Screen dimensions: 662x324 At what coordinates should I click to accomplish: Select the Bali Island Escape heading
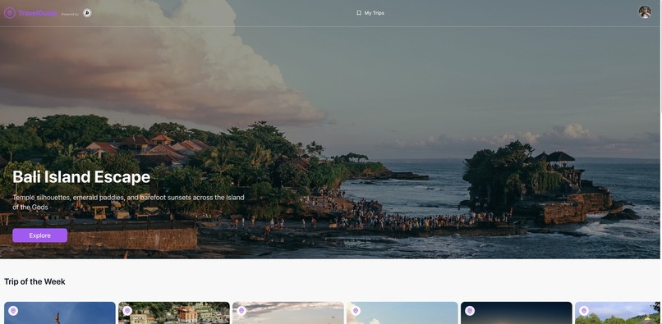[81, 177]
